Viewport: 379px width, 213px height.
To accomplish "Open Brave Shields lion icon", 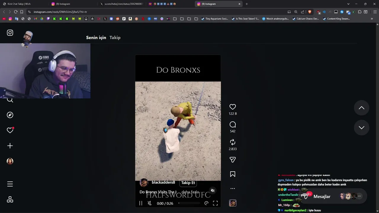I will click(x=310, y=12).
